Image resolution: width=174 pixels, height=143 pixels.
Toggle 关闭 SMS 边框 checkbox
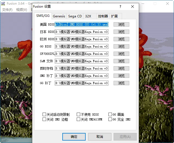[44, 119]
